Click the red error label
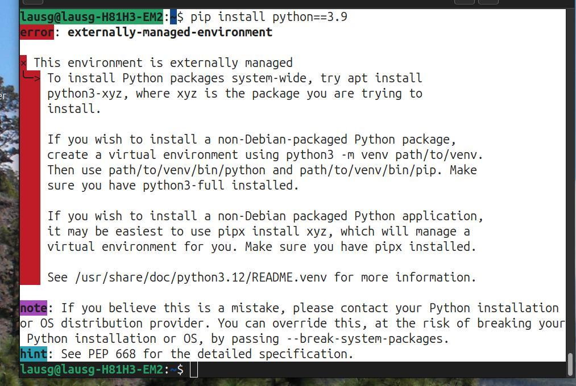 pos(37,32)
